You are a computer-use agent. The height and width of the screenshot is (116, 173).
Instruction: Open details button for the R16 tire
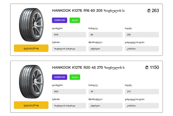31,48
